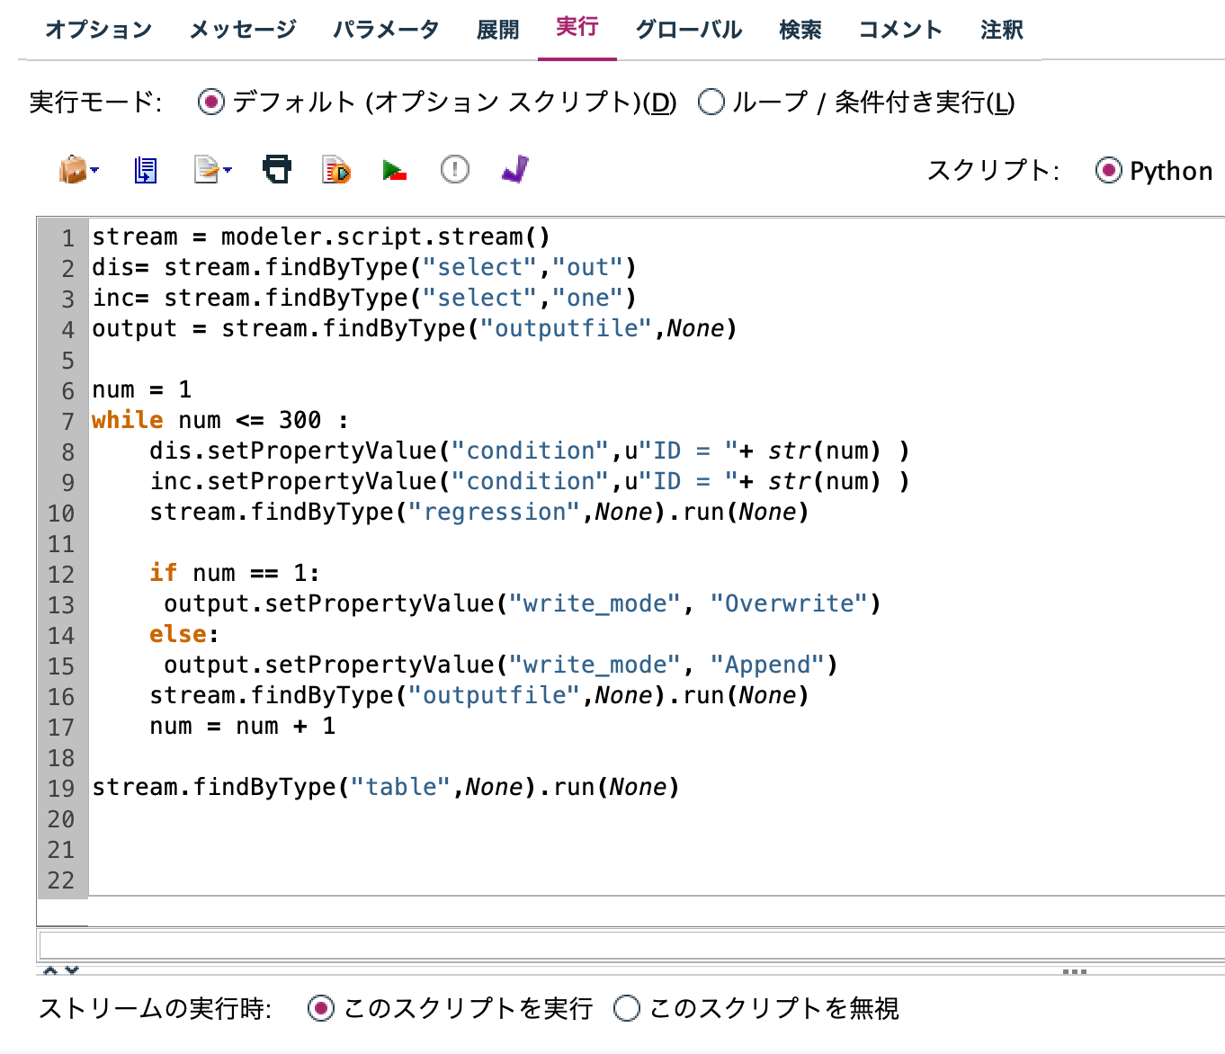Click line number 7 in the code gutter
1225x1054 pixels.
tap(67, 420)
